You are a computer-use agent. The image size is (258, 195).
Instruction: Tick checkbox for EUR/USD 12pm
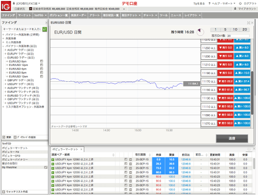tap(41, 65)
